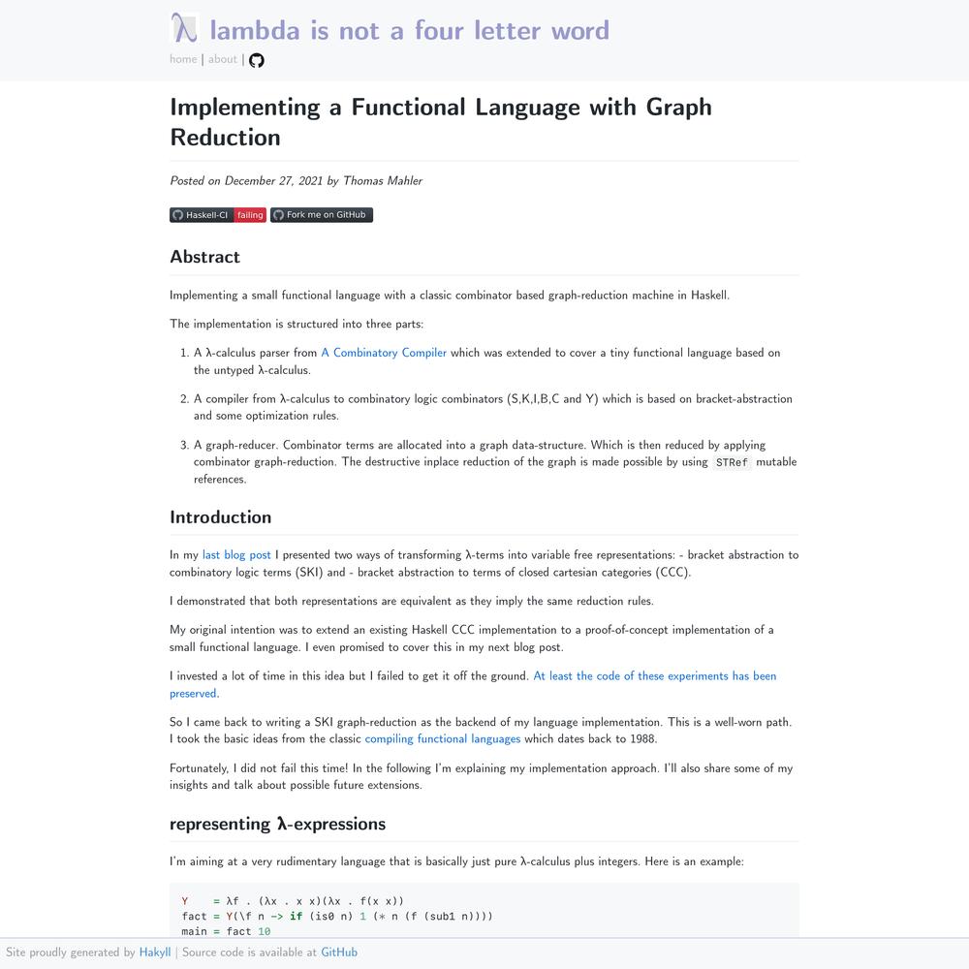Open the home navigation link
The width and height of the screenshot is (969, 969).
(183, 59)
